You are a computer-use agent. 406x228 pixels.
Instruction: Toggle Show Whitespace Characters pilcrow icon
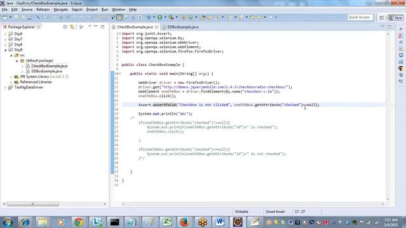click(140, 17)
